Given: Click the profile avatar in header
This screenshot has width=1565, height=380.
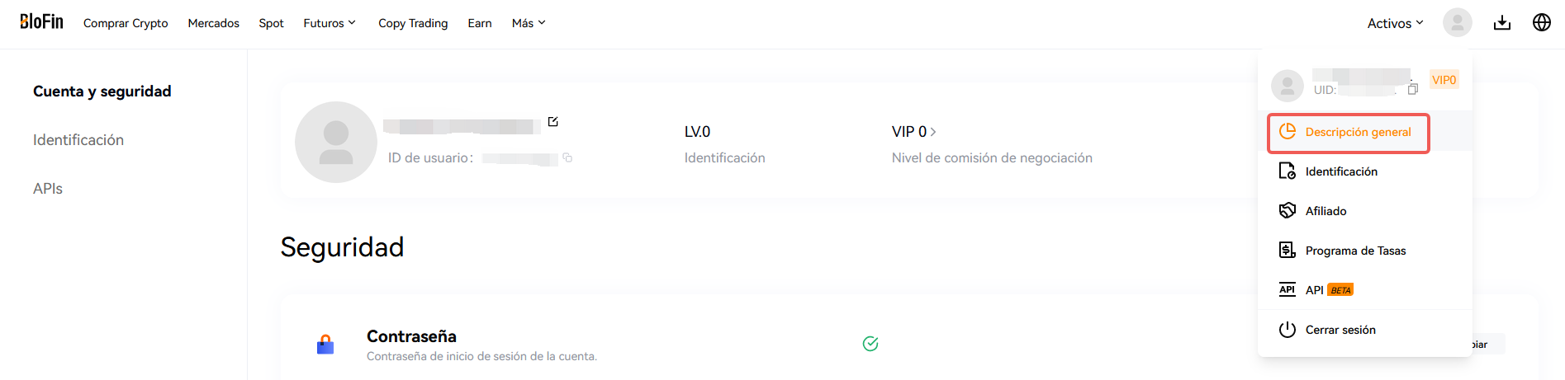Looking at the screenshot, I should (1458, 22).
